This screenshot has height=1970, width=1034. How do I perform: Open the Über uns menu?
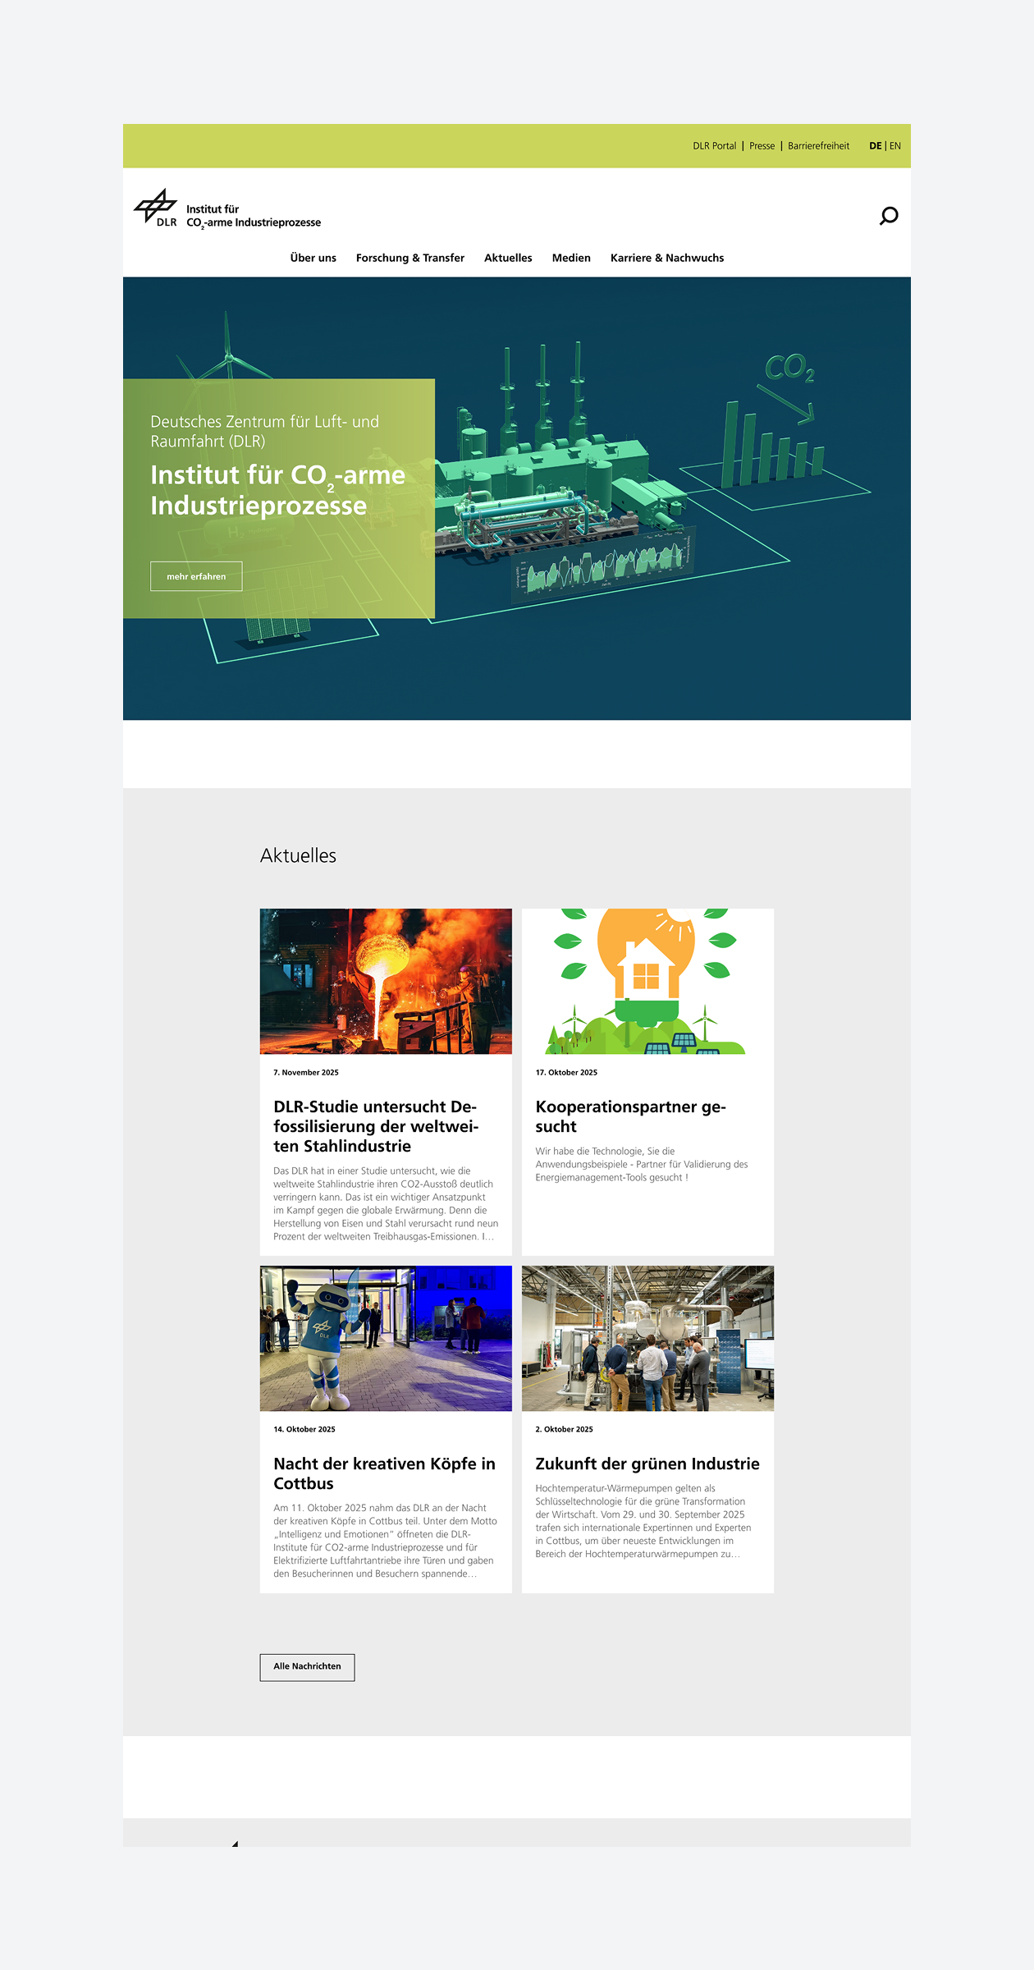pos(313,258)
